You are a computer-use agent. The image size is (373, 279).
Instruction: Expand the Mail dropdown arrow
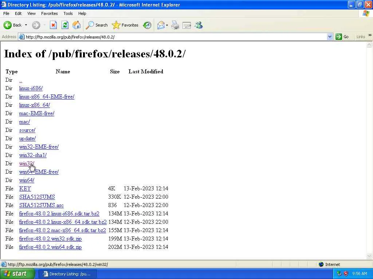coord(167,25)
